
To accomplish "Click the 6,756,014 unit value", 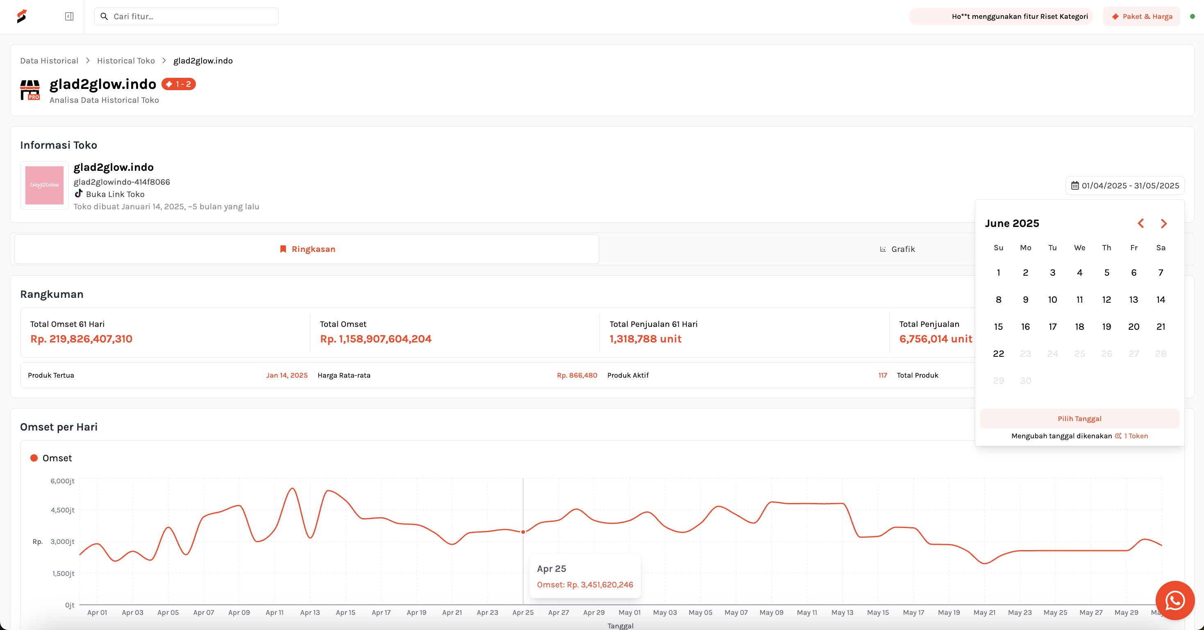I will [935, 339].
